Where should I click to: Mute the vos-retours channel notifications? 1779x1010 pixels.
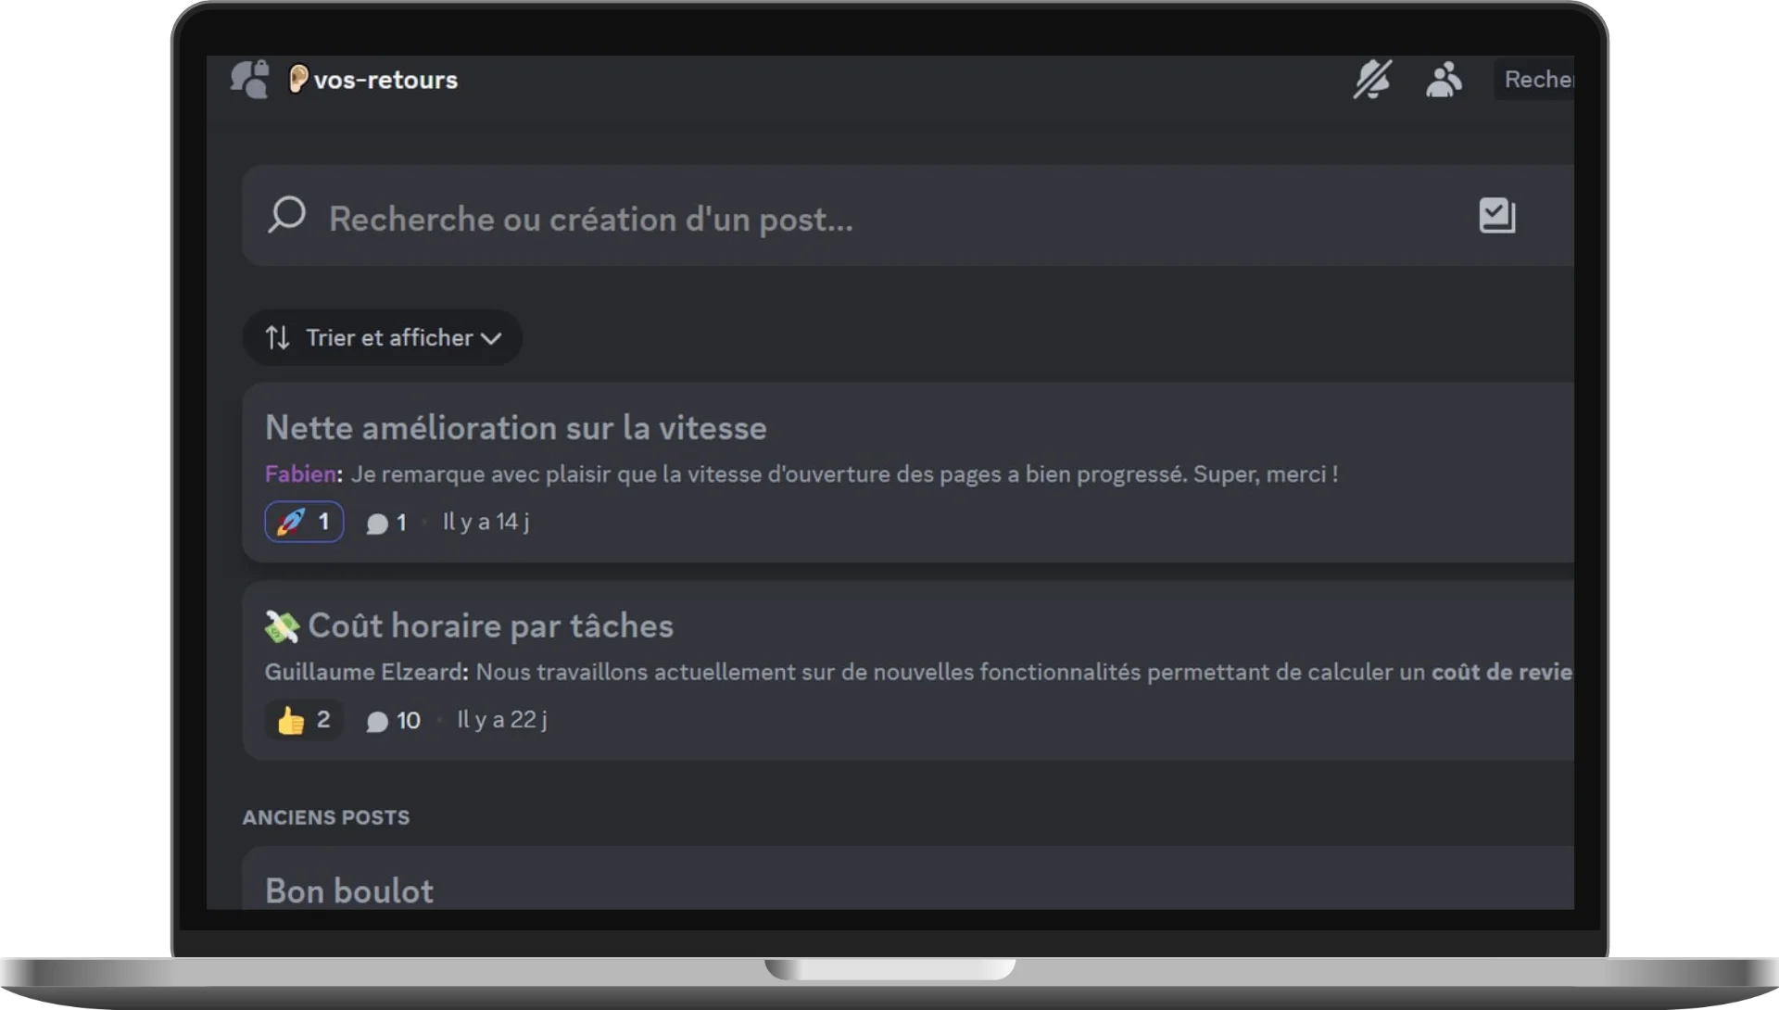point(1372,80)
